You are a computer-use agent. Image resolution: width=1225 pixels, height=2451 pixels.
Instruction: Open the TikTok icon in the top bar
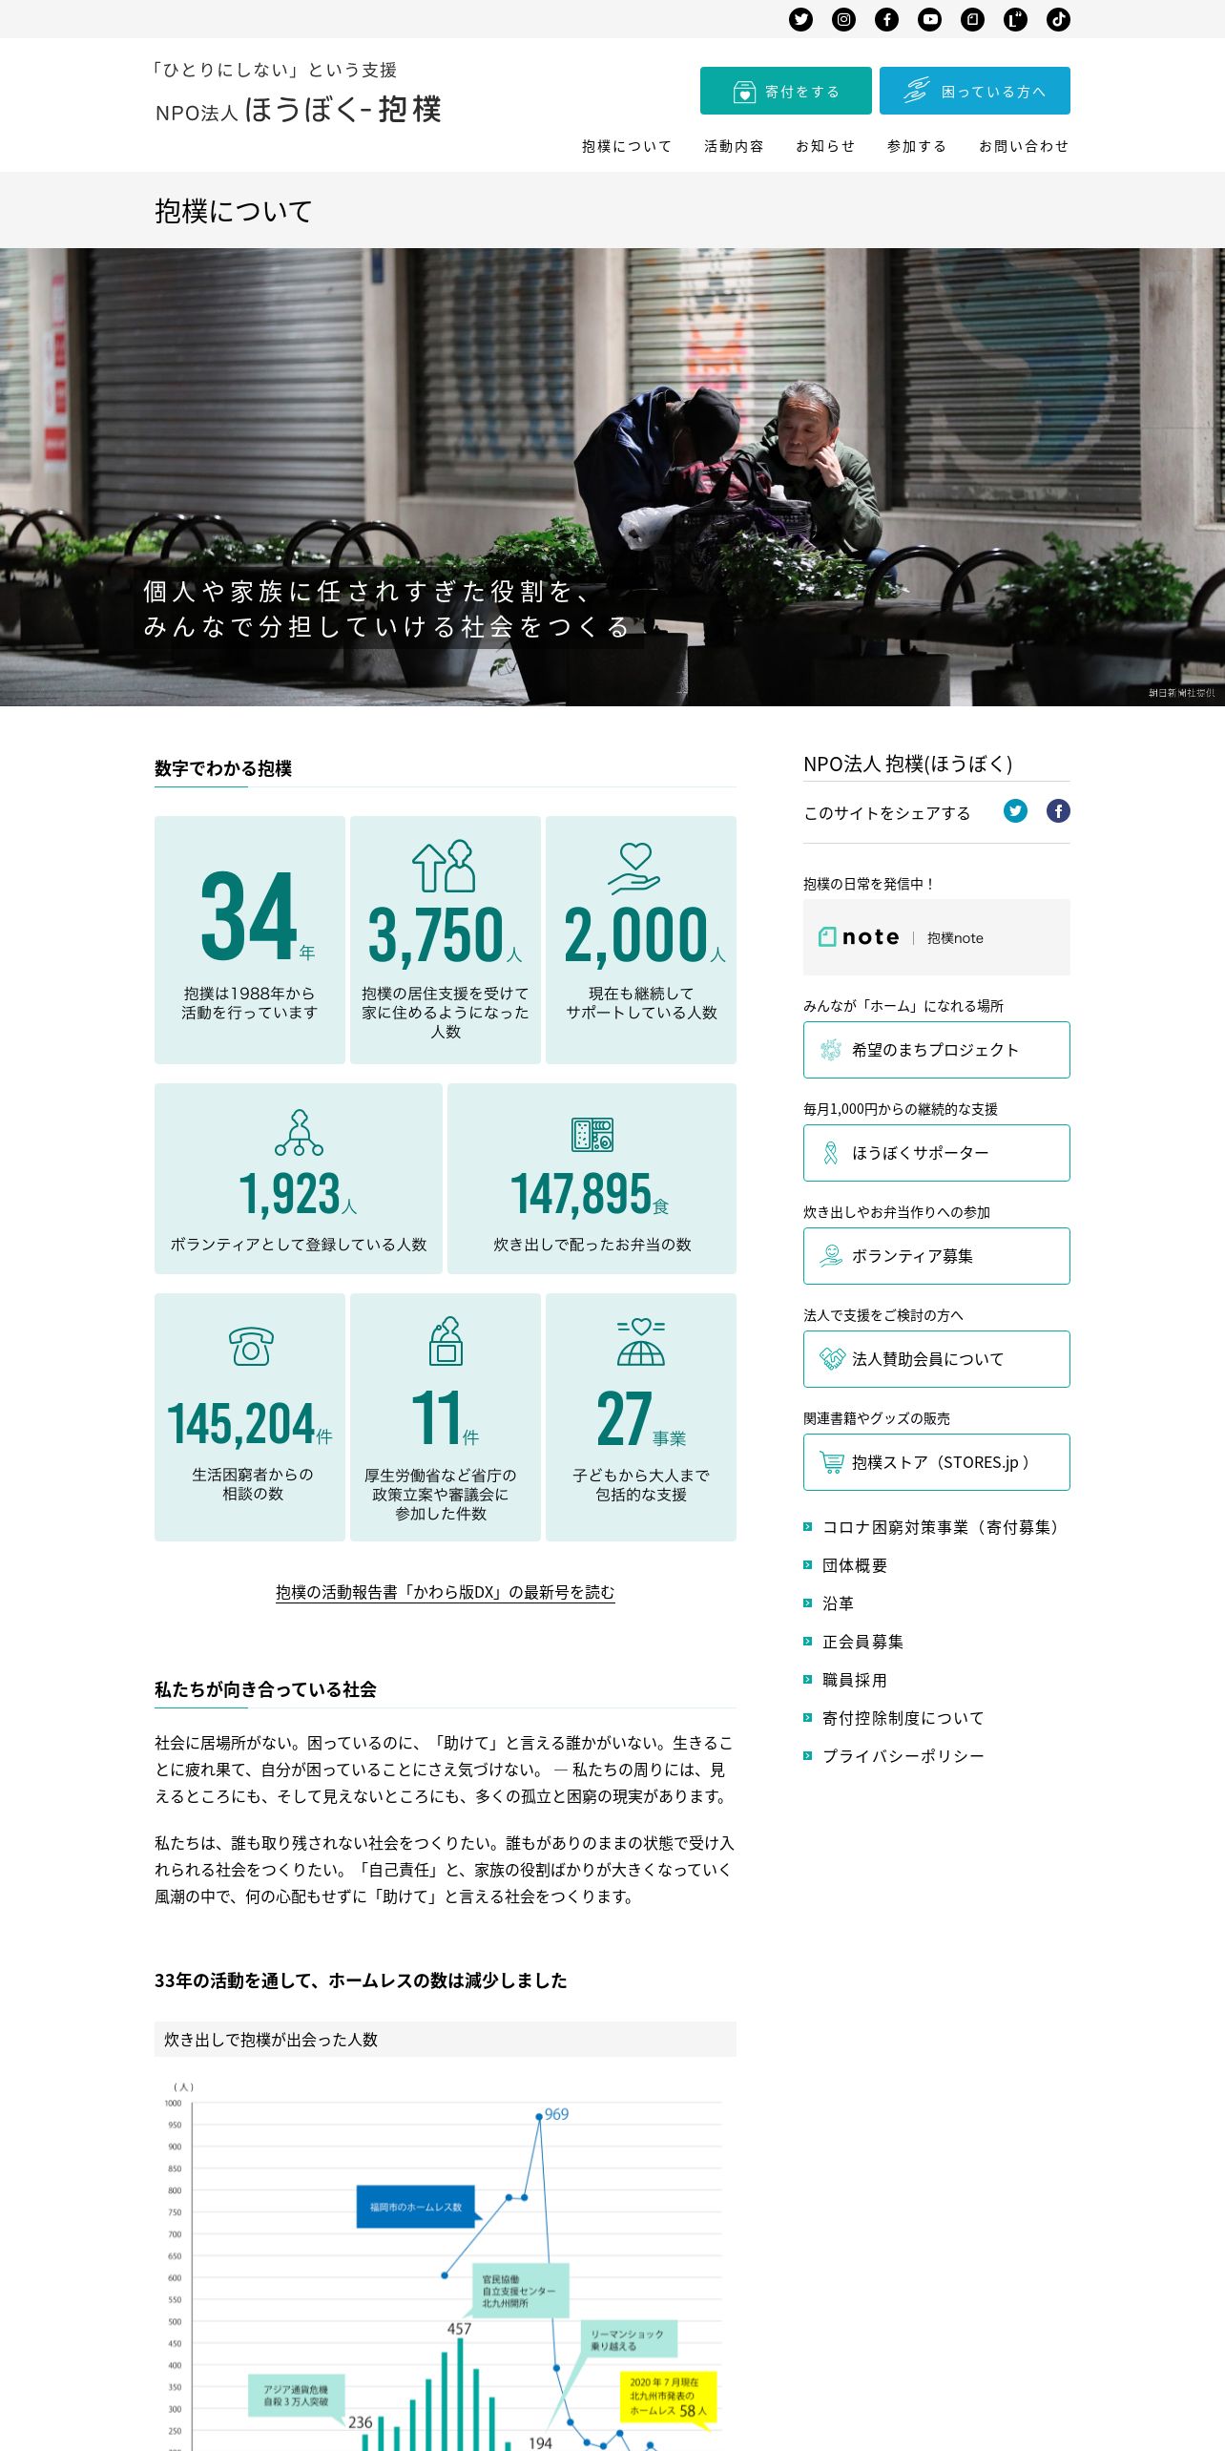pos(1058,19)
